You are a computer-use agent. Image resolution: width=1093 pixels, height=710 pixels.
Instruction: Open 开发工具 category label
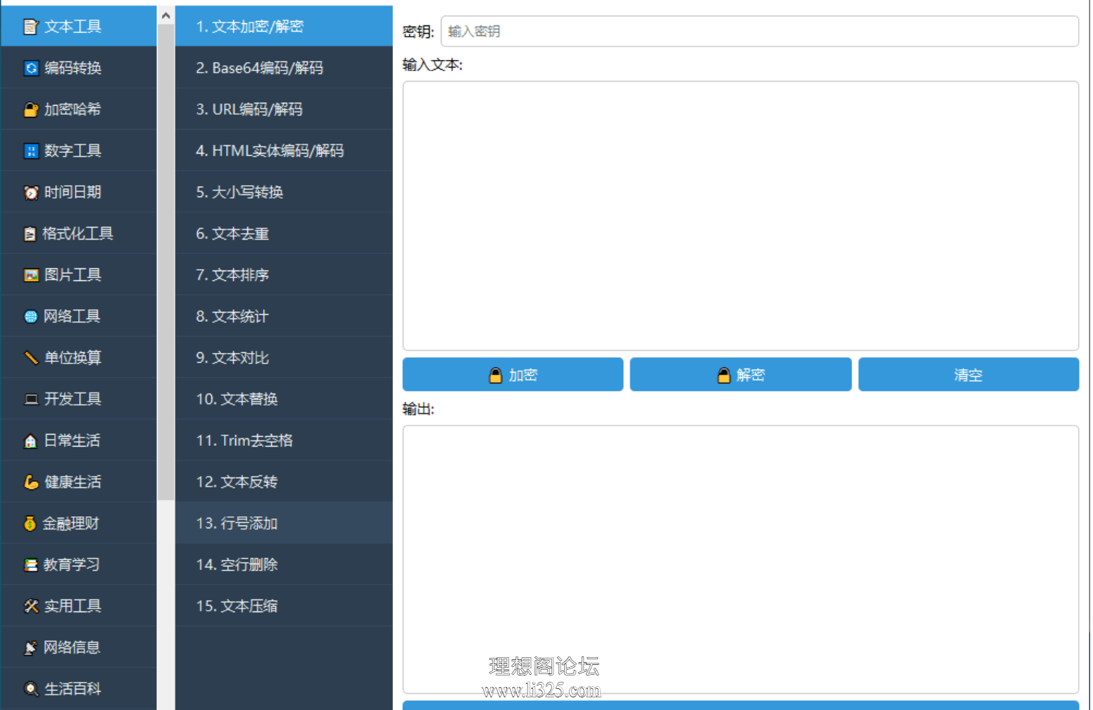click(x=73, y=399)
